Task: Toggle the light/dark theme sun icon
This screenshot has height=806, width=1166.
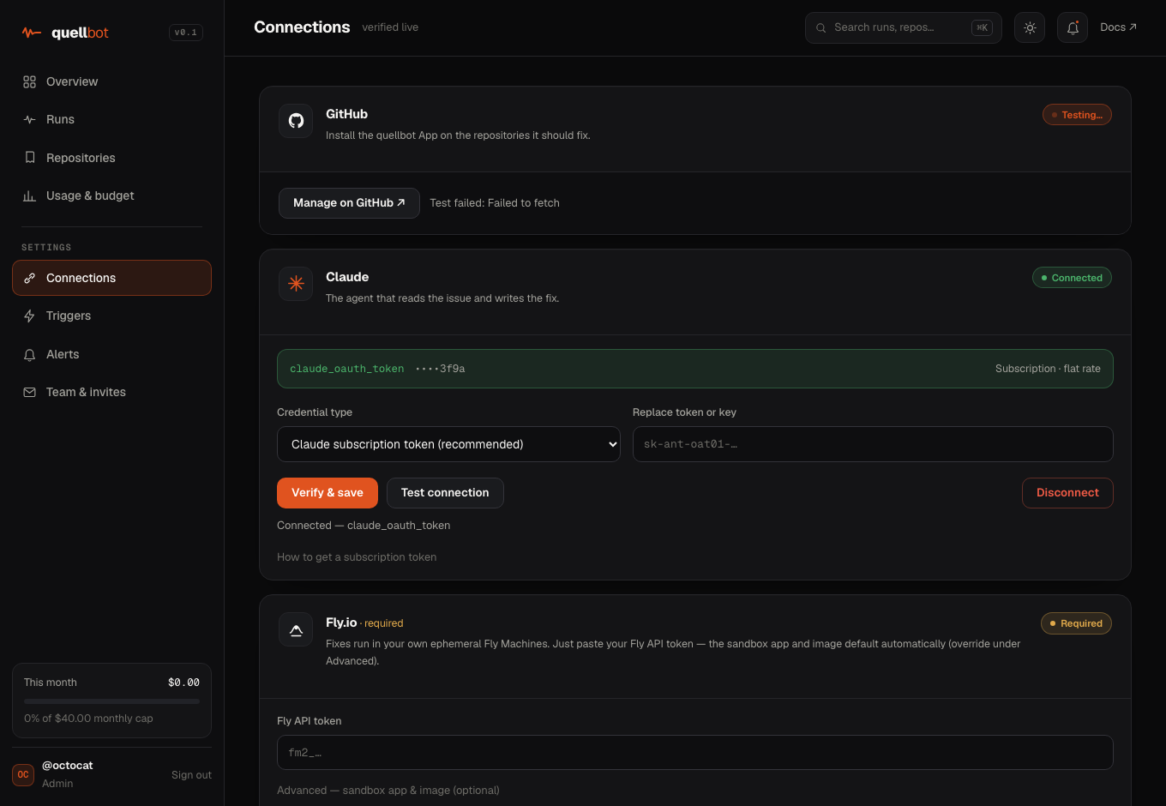Action: (x=1030, y=27)
